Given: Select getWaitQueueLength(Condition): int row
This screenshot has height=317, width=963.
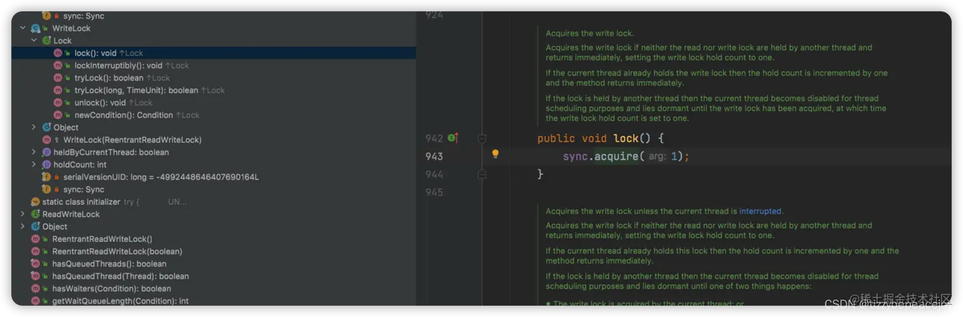Looking at the screenshot, I should click(x=213, y=301).
